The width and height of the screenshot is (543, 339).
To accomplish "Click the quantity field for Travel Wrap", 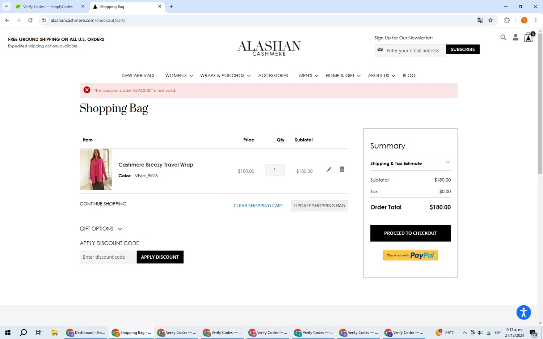I will pos(274,170).
